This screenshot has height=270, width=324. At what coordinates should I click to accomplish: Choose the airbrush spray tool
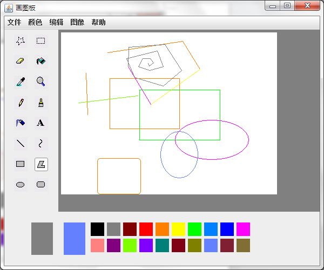[21, 123]
